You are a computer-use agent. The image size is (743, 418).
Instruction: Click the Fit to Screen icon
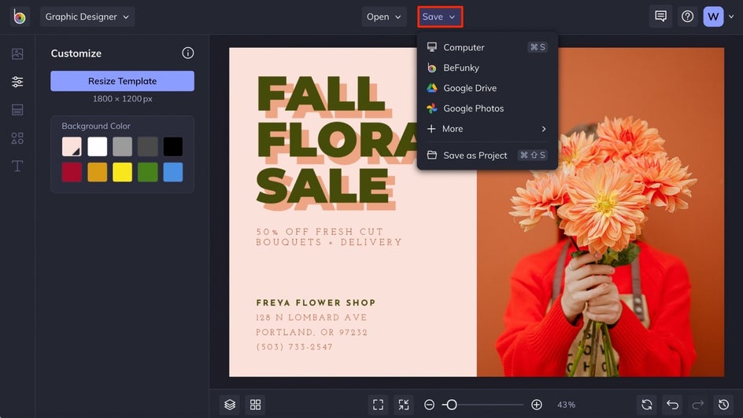379,405
